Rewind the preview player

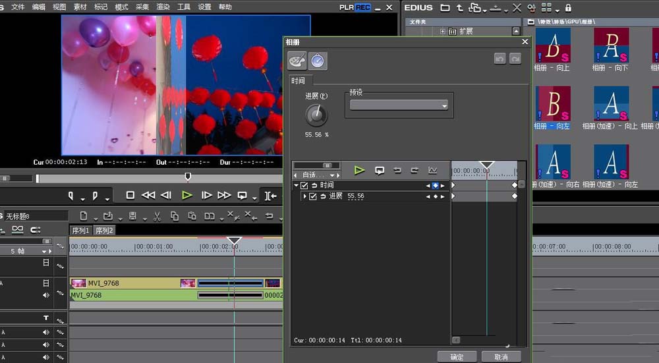click(148, 196)
